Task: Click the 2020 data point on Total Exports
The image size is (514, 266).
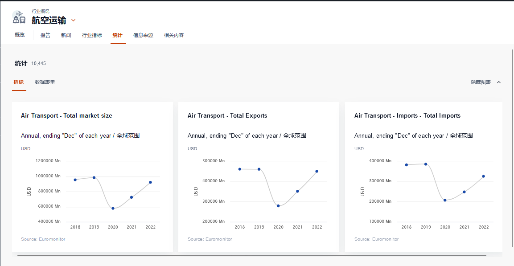Action: [x=278, y=206]
